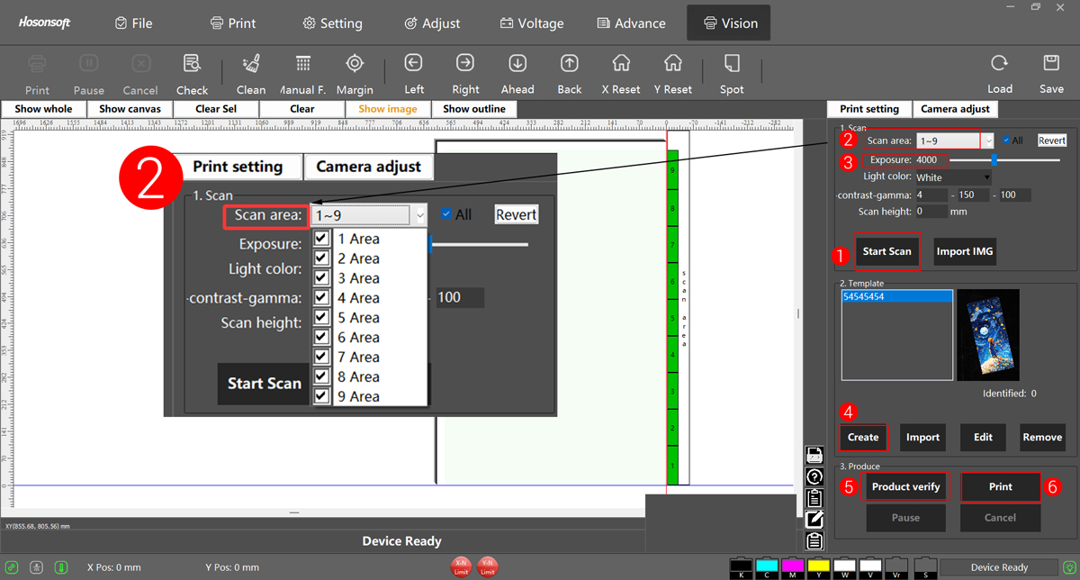The image size is (1080, 580).
Task: Click the Pause toolbar icon
Action: [89, 64]
